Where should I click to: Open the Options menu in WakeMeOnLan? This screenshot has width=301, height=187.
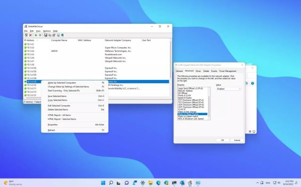point(47,31)
